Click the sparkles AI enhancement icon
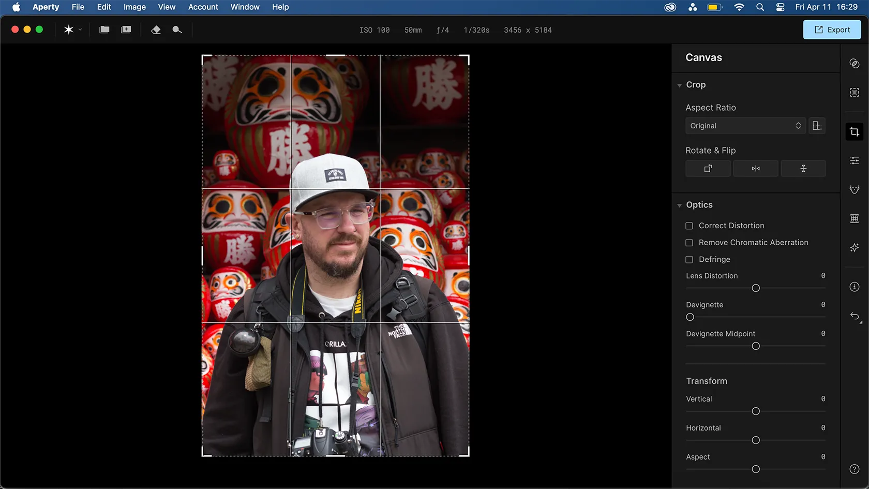The image size is (869, 489). 855,247
